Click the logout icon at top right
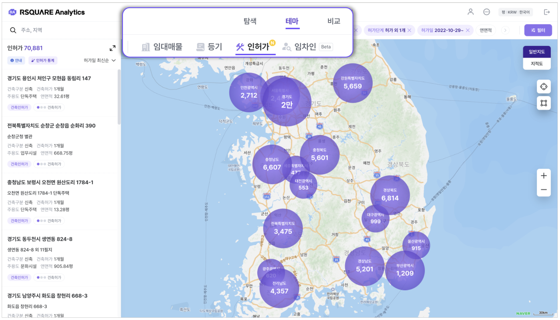560x320 pixels. click(547, 12)
